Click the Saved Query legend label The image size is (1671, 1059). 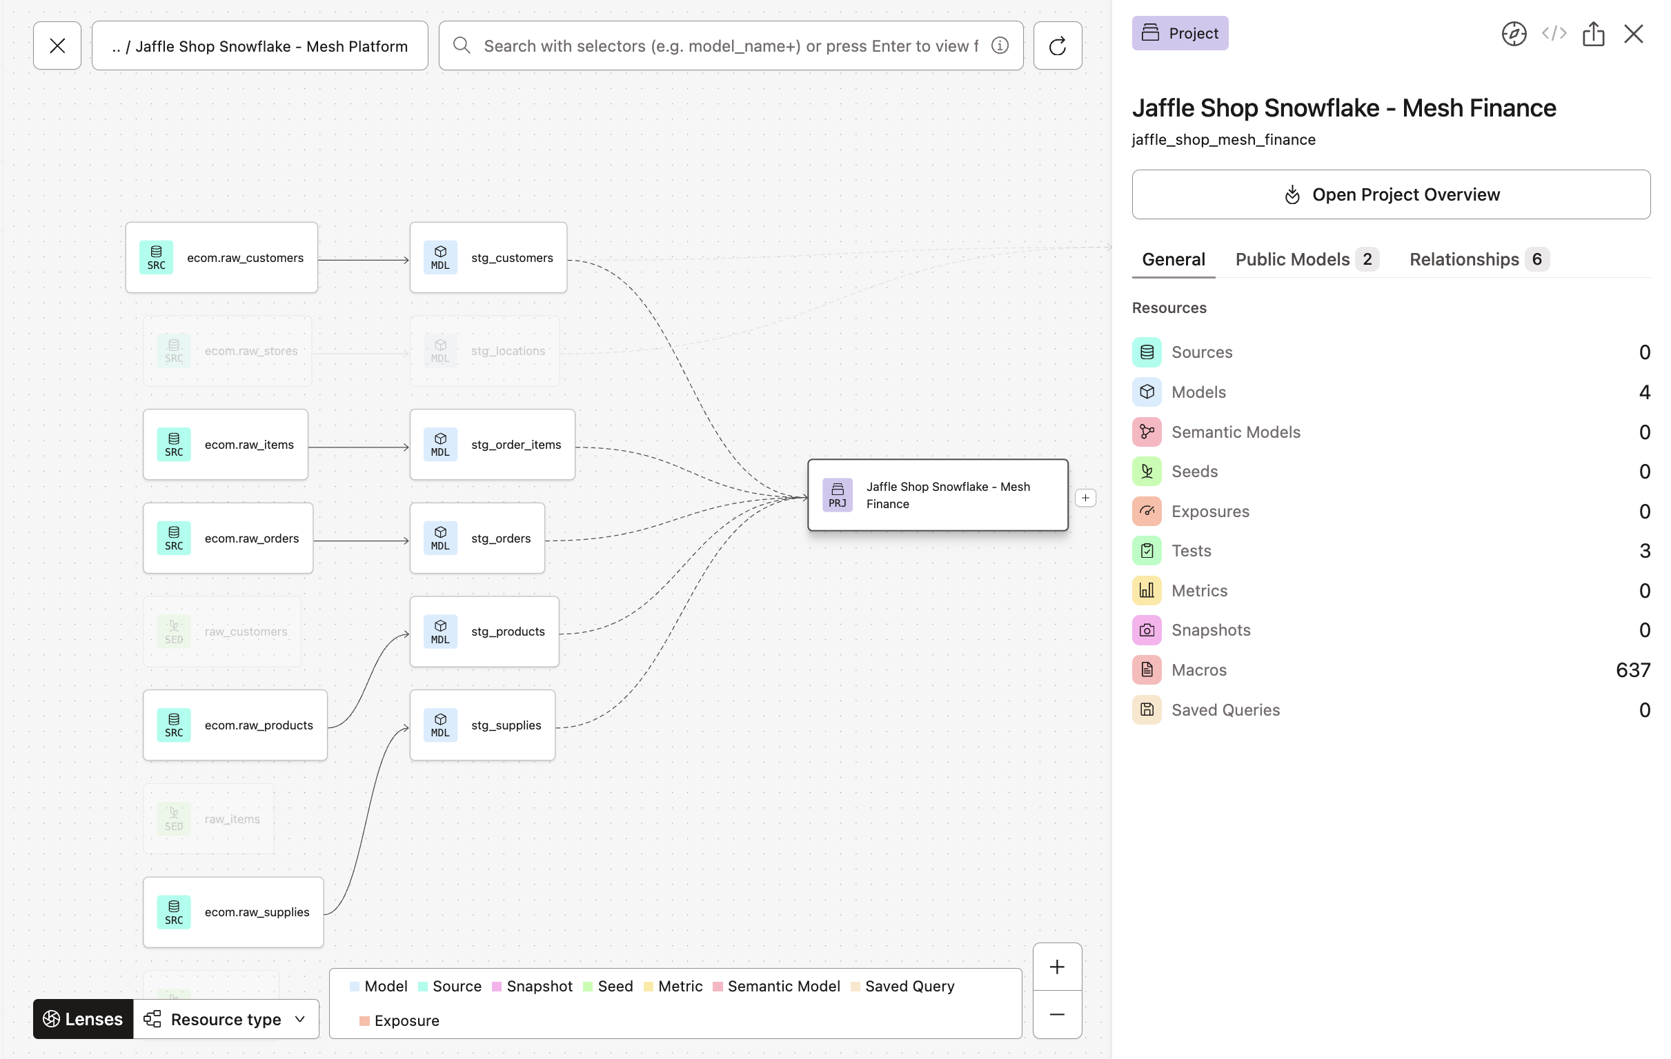[x=909, y=987]
